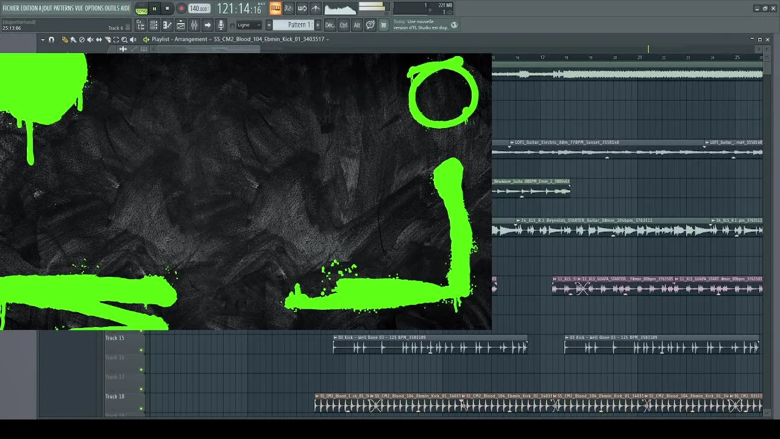Open the Ligne snap selector dropdown
This screenshot has width=780, height=439.
coord(249,25)
